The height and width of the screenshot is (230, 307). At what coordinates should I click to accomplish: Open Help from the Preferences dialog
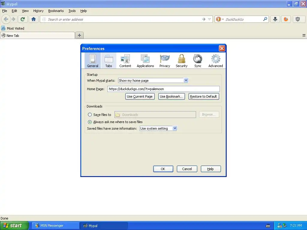(x=211, y=169)
